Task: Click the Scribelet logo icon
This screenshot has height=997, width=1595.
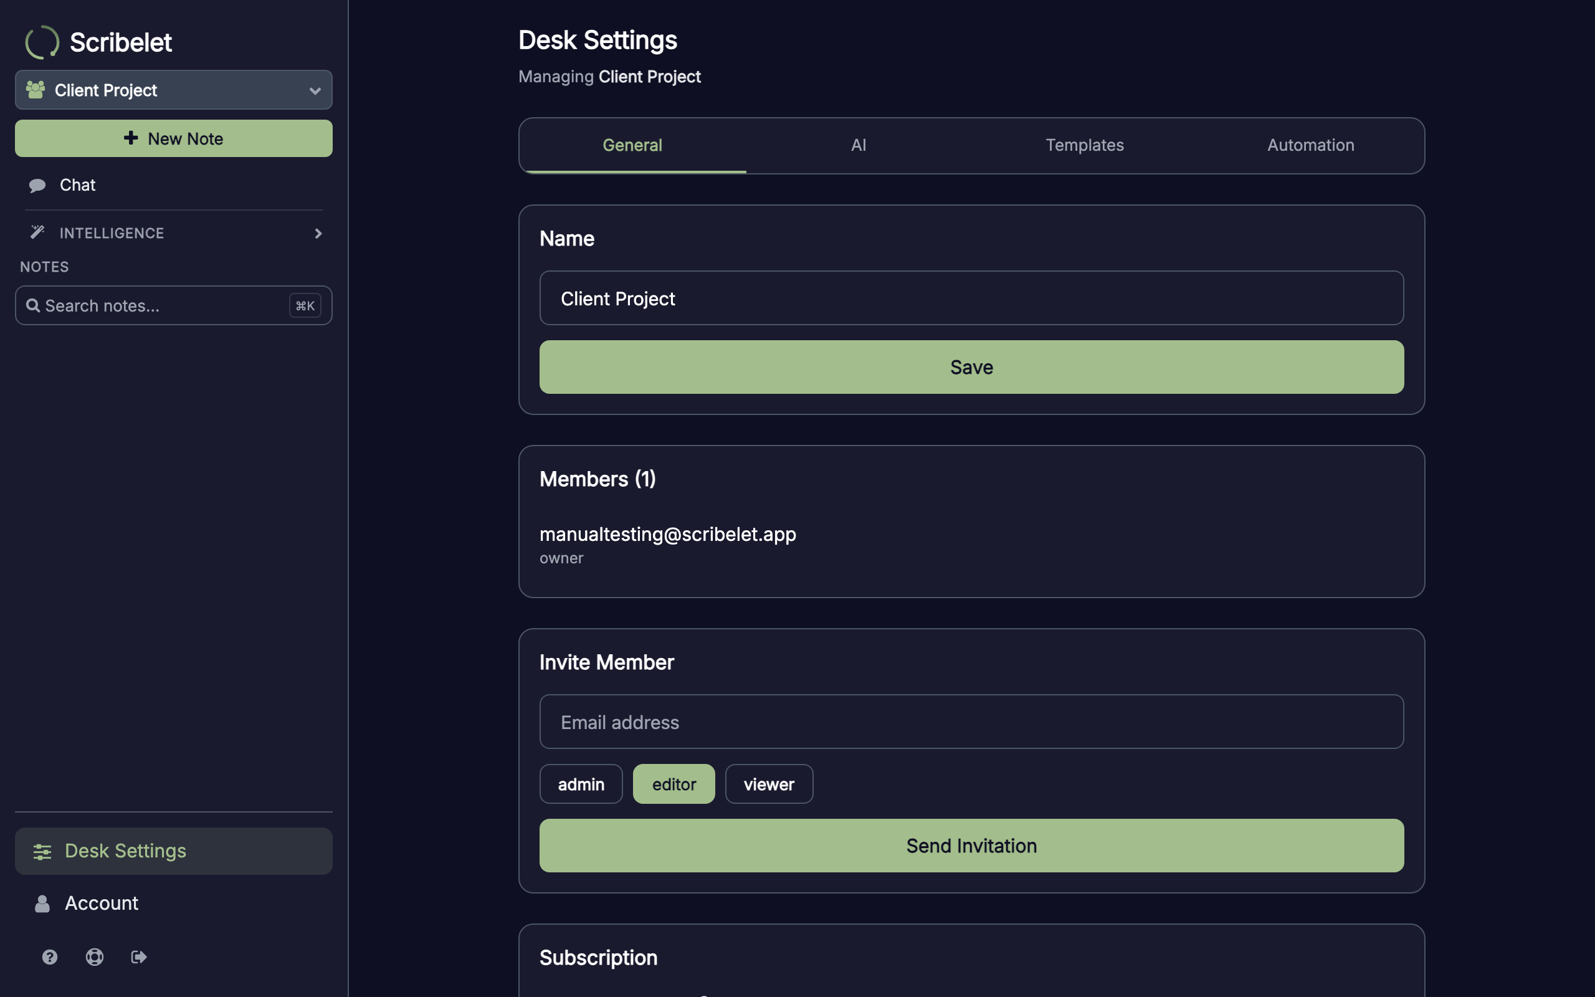Action: point(42,42)
